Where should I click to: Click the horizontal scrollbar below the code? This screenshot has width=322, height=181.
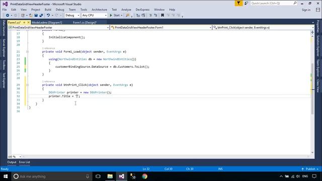click(166, 157)
